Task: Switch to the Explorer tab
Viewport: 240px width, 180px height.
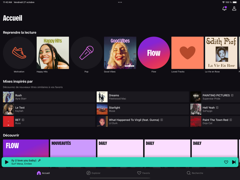Action: (x=93, y=173)
